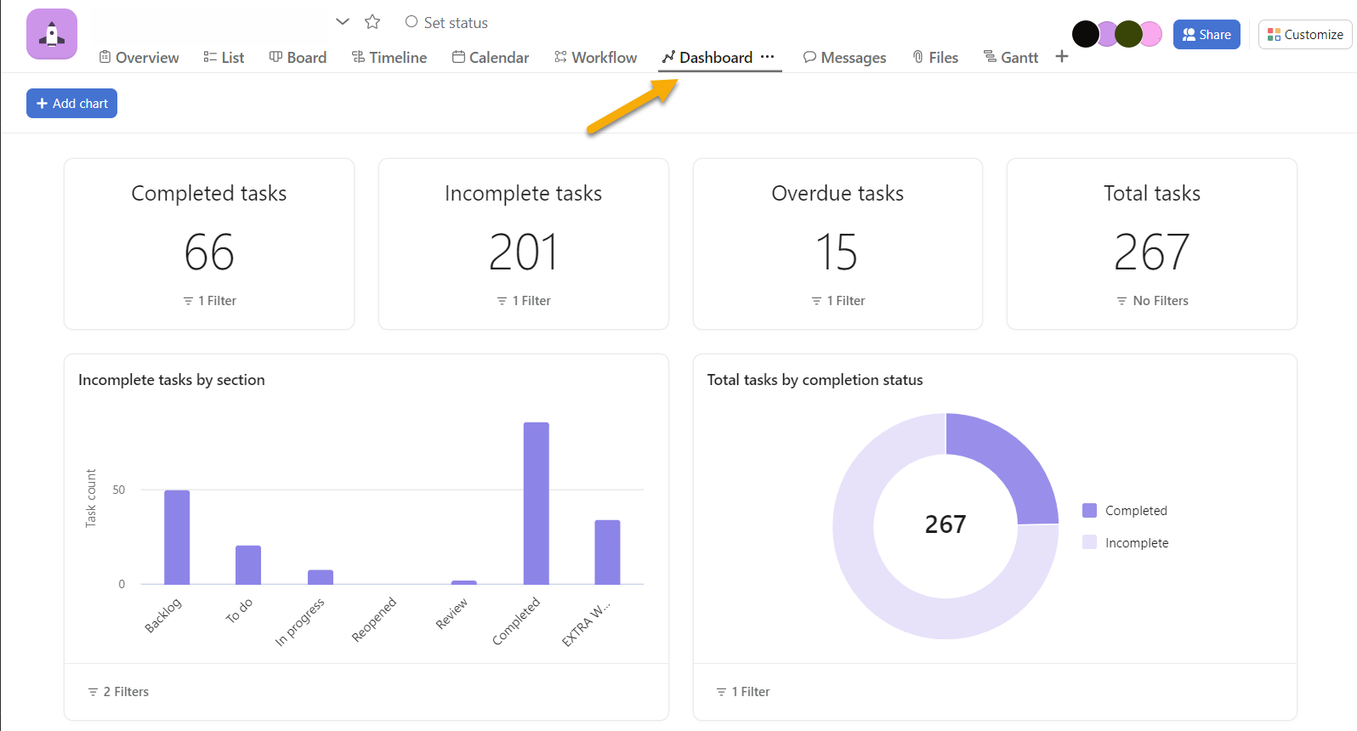The height and width of the screenshot is (731, 1357).
Task: Switch to the Timeline tab
Action: click(389, 57)
